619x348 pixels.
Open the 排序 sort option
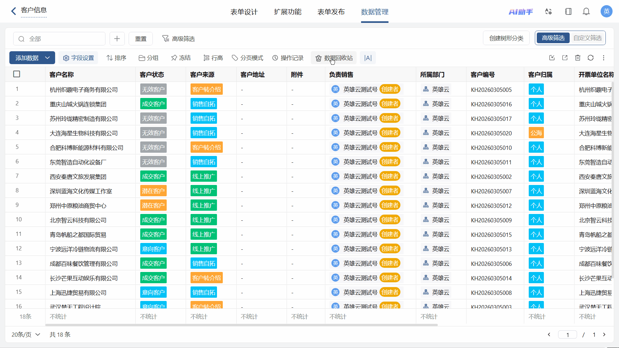point(116,58)
